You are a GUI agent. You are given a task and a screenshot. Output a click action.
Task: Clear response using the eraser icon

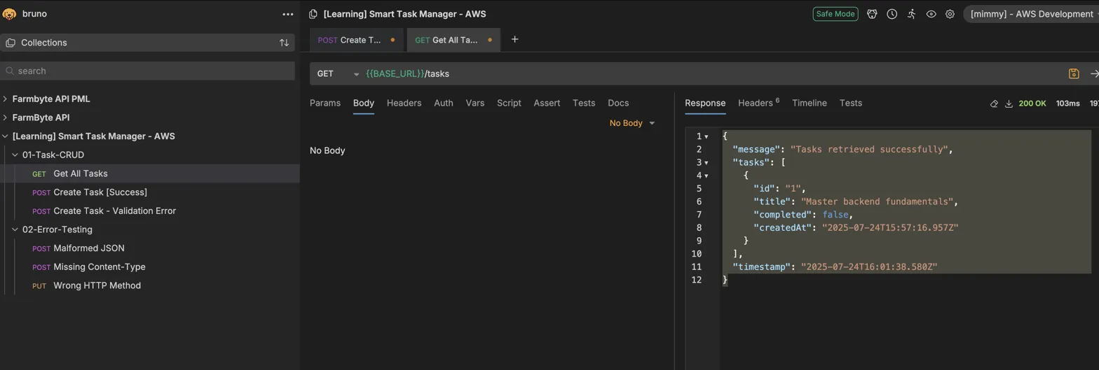click(994, 104)
